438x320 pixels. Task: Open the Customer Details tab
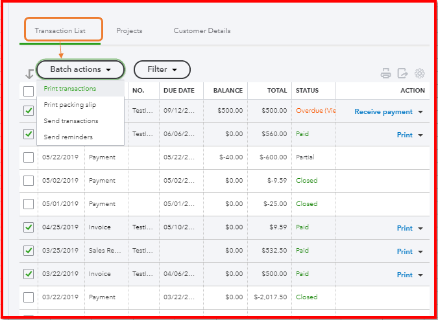pyautogui.click(x=202, y=30)
